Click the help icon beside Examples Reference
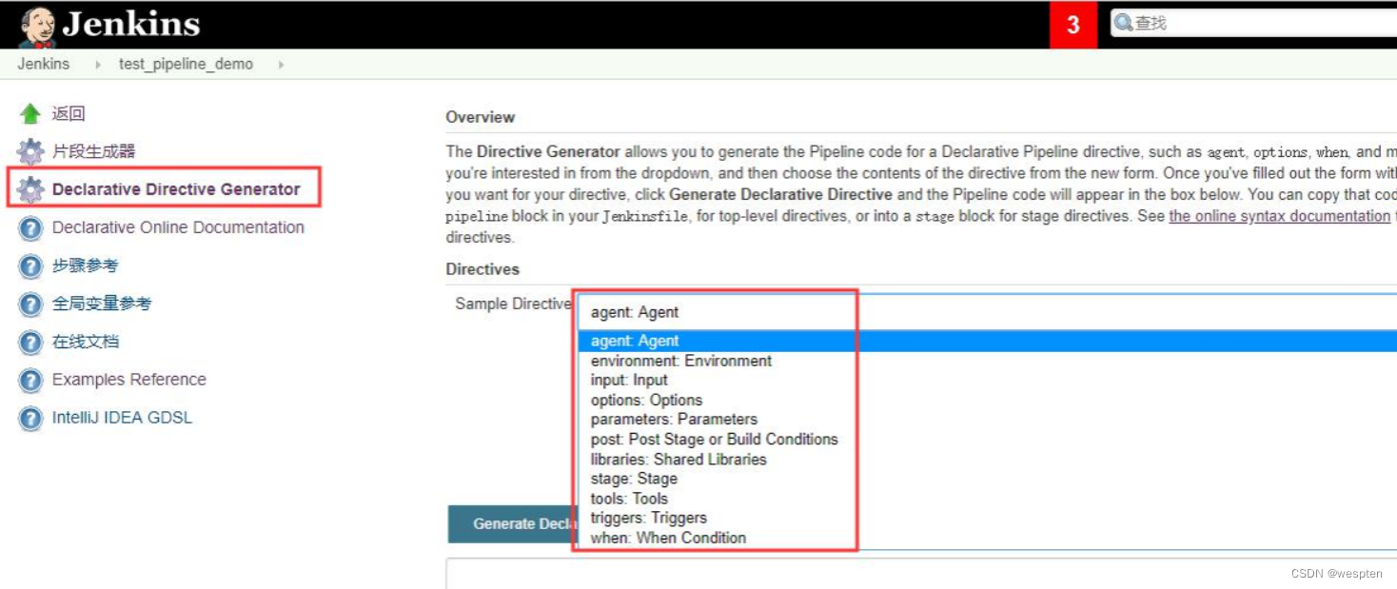This screenshot has height=589, width=1397. (30, 381)
